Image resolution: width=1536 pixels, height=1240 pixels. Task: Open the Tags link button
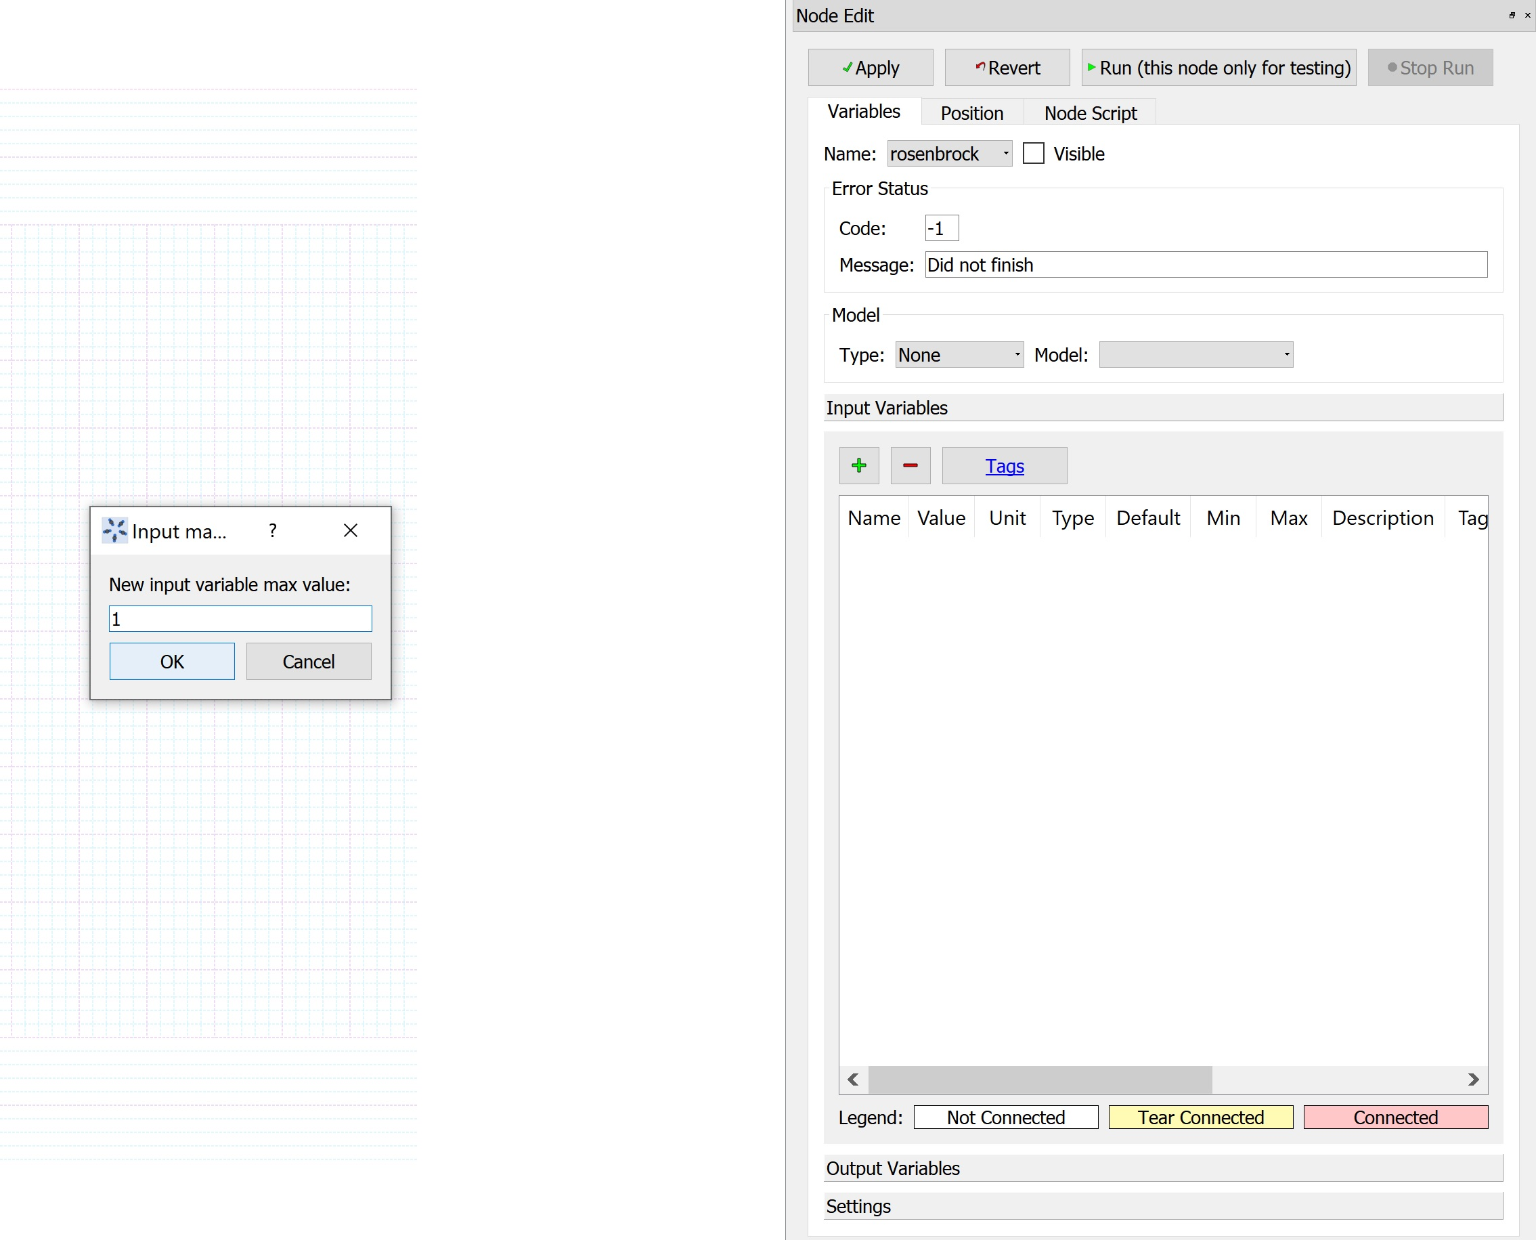(1004, 466)
